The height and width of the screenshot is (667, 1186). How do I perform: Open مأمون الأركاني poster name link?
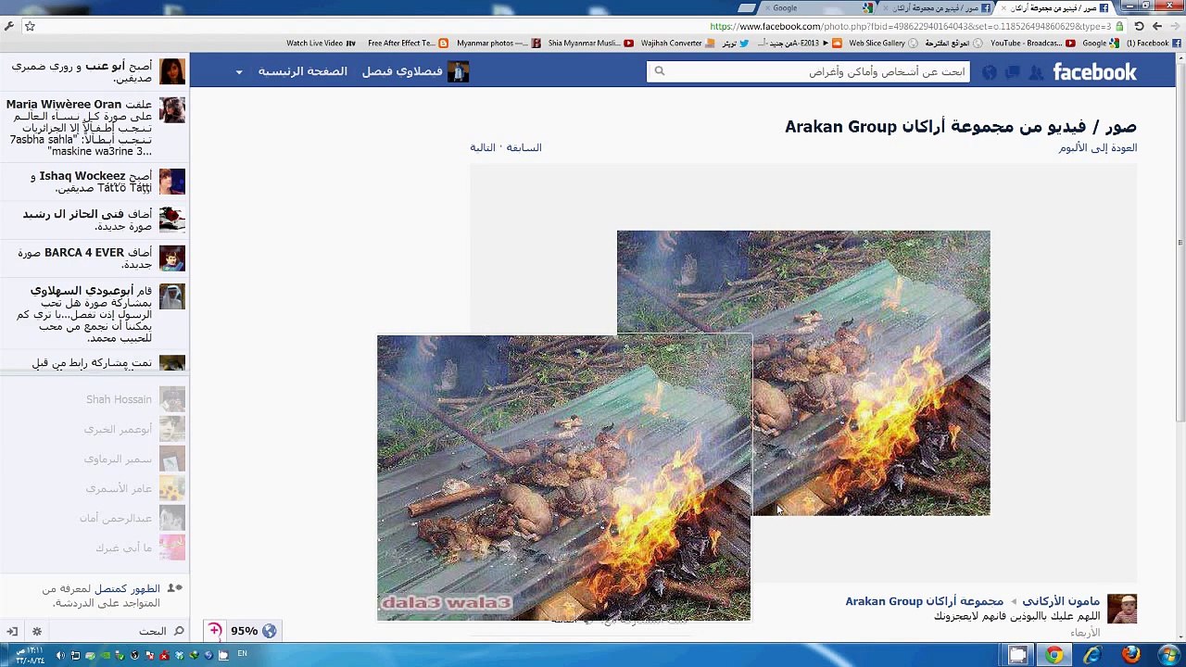[x=1061, y=601]
